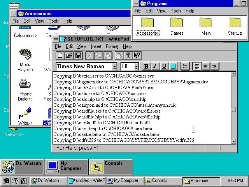
Task: Click the scroll down arrow in WritePad
Action: (x=233, y=141)
